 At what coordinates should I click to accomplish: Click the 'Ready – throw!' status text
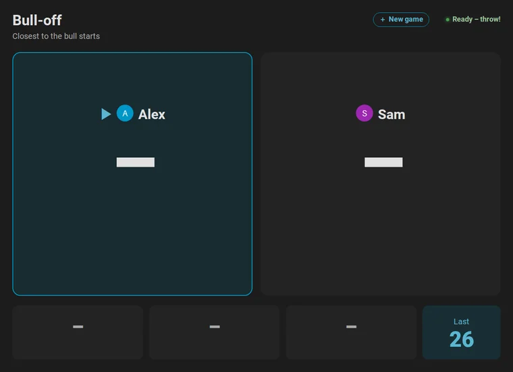click(476, 20)
